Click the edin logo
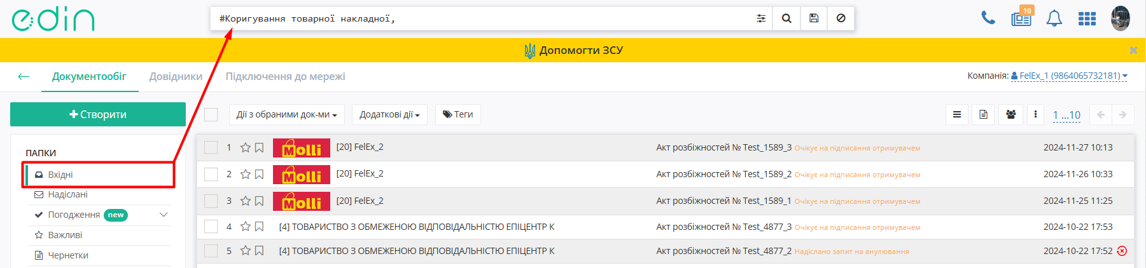The image size is (1146, 268). pos(53,19)
